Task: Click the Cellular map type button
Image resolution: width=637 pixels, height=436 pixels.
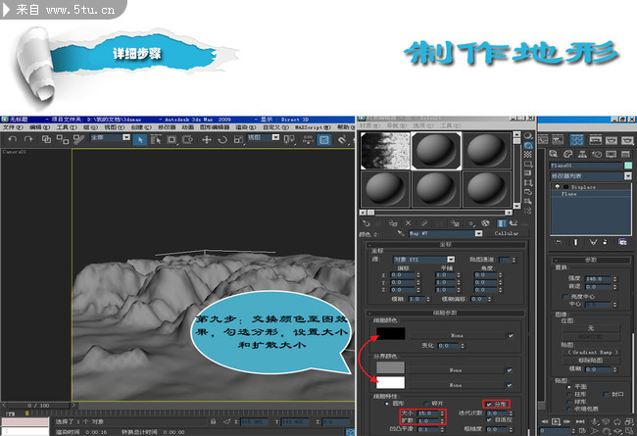Action: 504,234
